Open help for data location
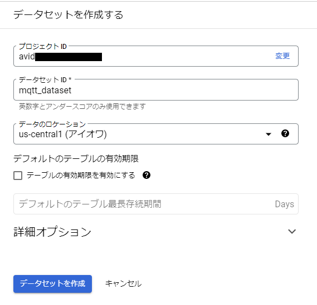This screenshot has width=317, height=305. (x=285, y=133)
